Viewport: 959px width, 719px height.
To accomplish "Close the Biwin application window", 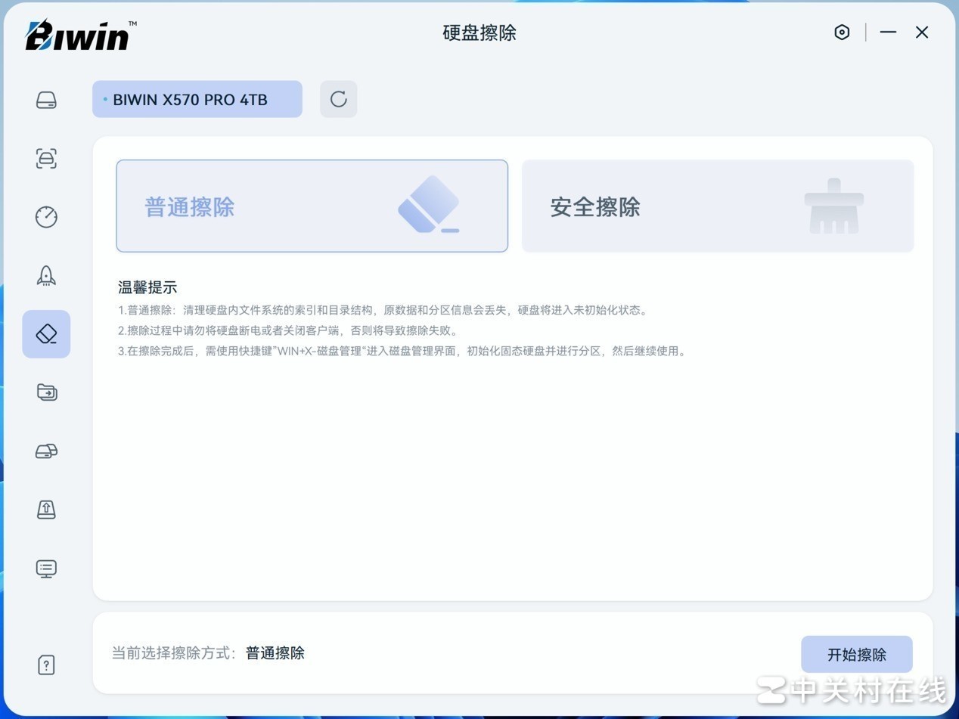I will coord(922,33).
